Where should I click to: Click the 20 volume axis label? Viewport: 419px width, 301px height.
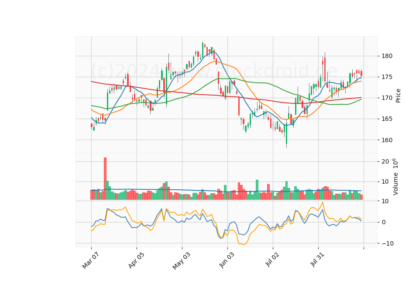385,161
